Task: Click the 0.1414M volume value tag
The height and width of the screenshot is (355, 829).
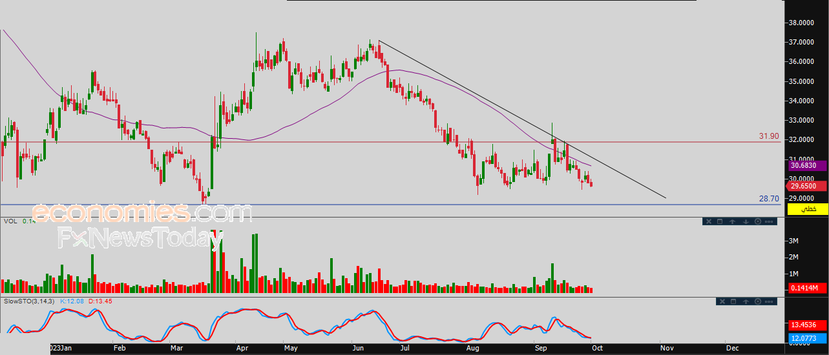Action: click(x=807, y=288)
